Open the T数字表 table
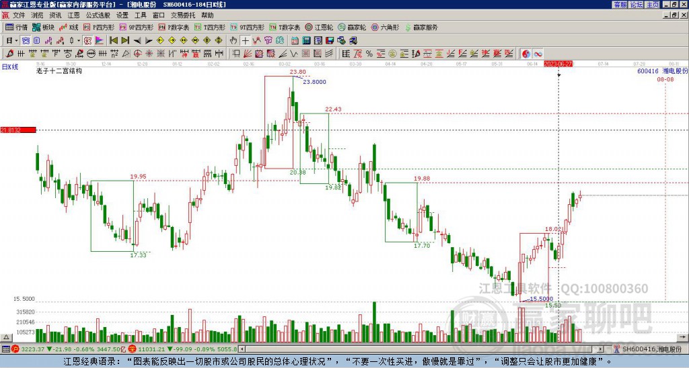This screenshot has width=689, height=368. pyautogui.click(x=285, y=27)
